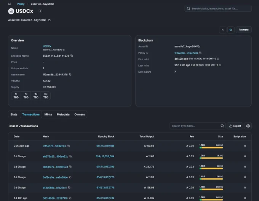The width and height of the screenshot is (259, 201).
Task: Open the transactions table settings gear
Action: point(248,126)
